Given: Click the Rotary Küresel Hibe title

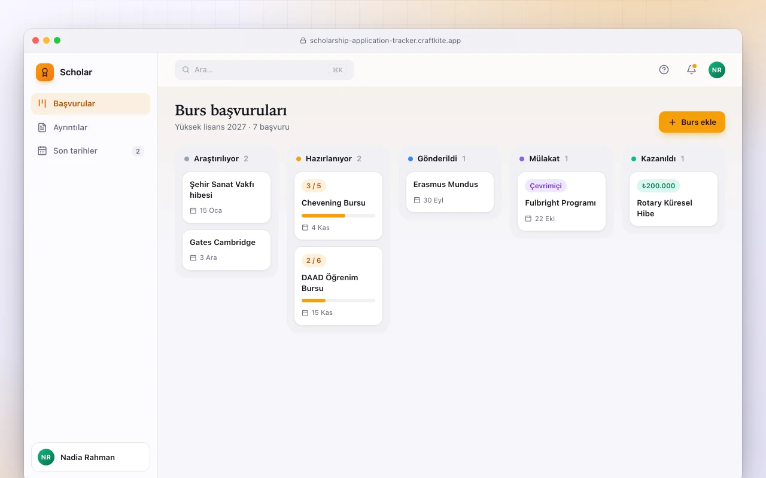Looking at the screenshot, I should 664,208.
